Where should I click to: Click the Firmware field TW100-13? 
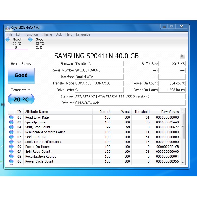click(99, 64)
